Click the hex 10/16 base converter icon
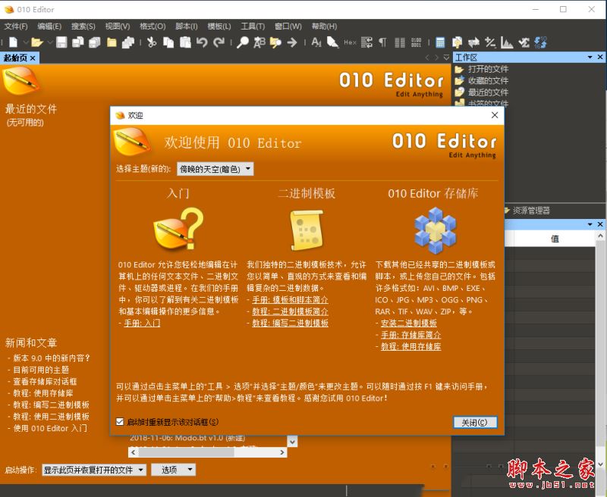The width and height of the screenshot is (607, 497). [x=540, y=42]
